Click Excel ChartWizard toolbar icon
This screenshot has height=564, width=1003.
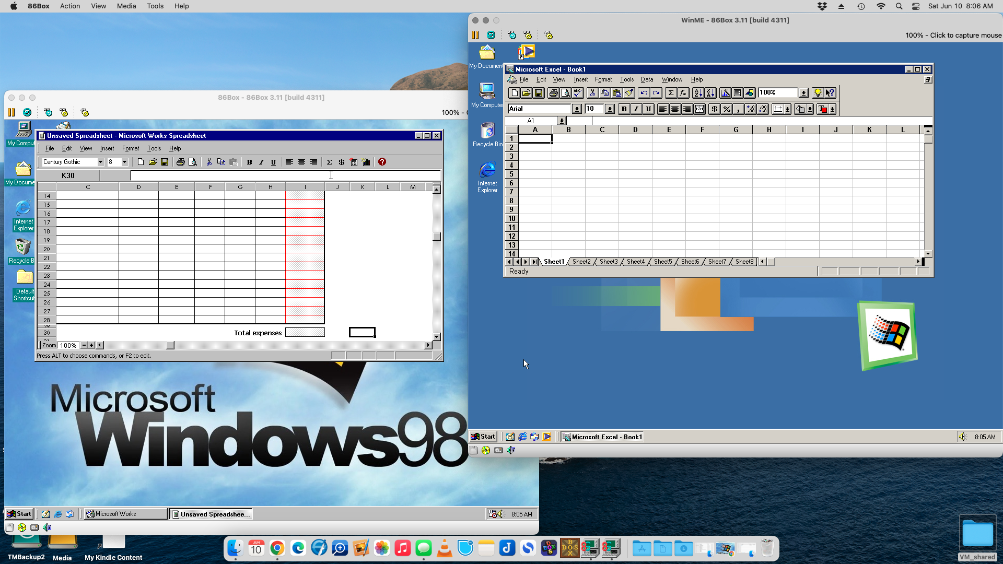click(725, 93)
